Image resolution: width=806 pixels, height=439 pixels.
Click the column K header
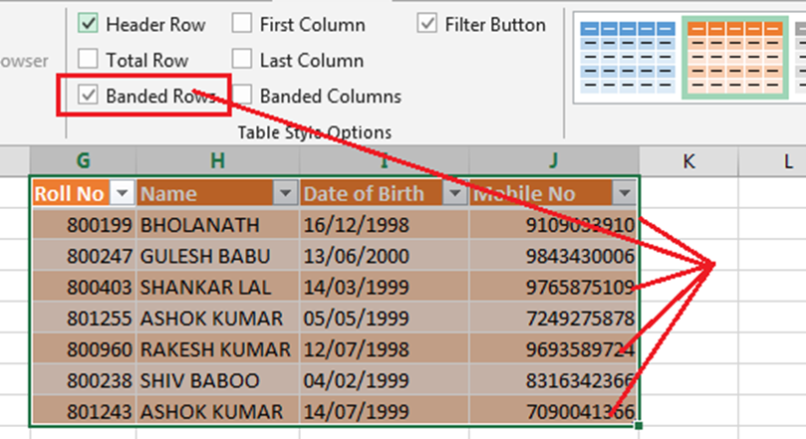pyautogui.click(x=688, y=160)
